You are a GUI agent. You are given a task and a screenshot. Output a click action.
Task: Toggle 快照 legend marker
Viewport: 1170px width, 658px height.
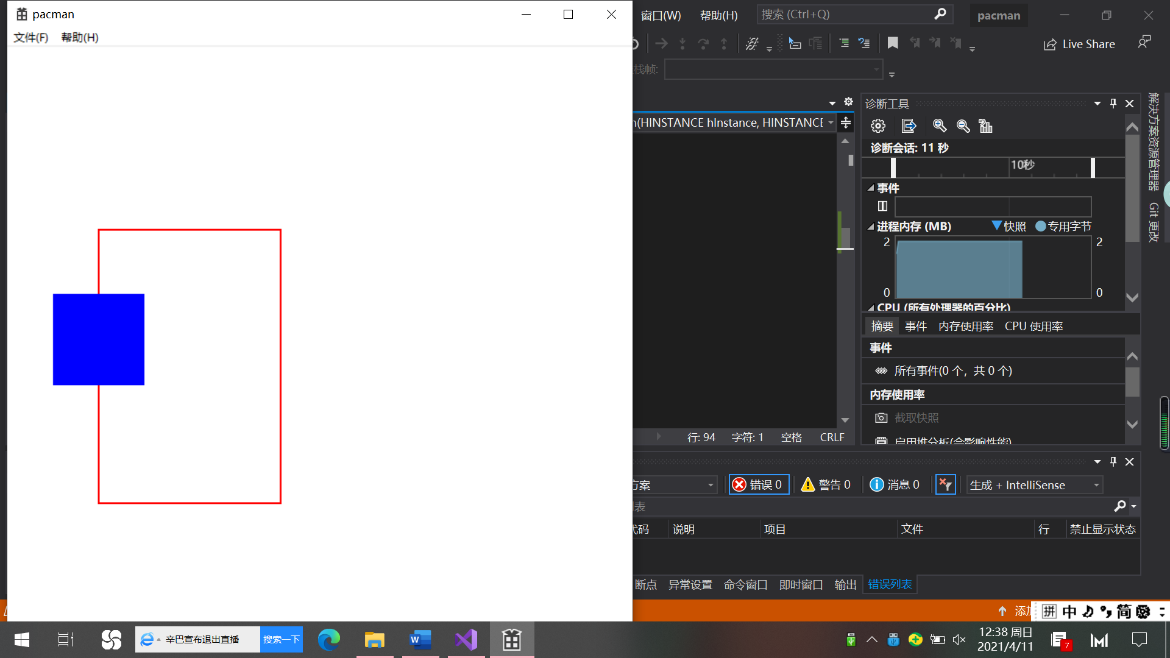996,226
